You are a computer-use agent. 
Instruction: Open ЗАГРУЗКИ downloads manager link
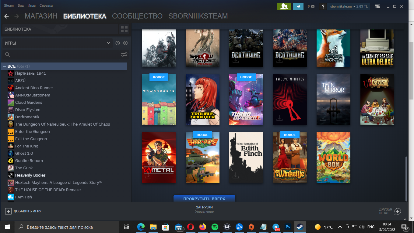pyautogui.click(x=204, y=207)
